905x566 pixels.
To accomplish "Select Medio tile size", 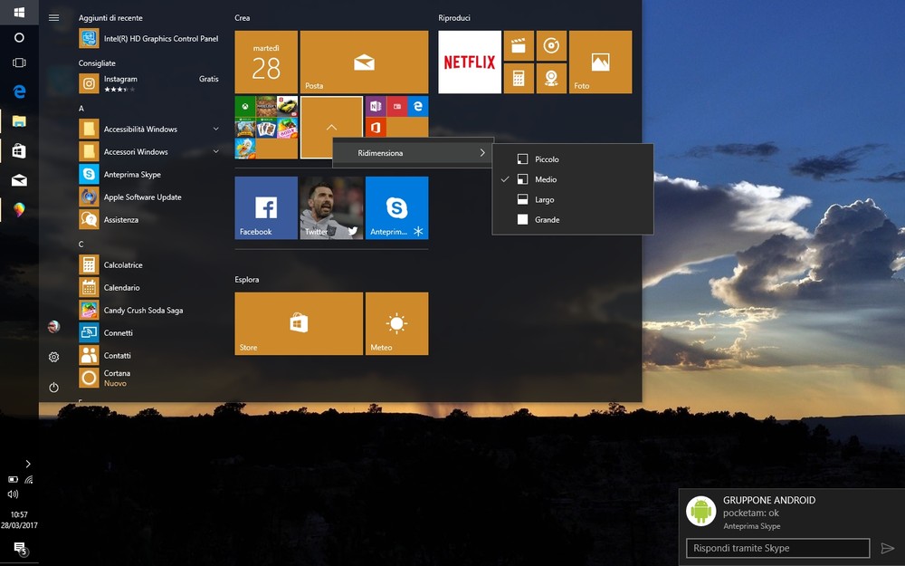I will (x=573, y=179).
